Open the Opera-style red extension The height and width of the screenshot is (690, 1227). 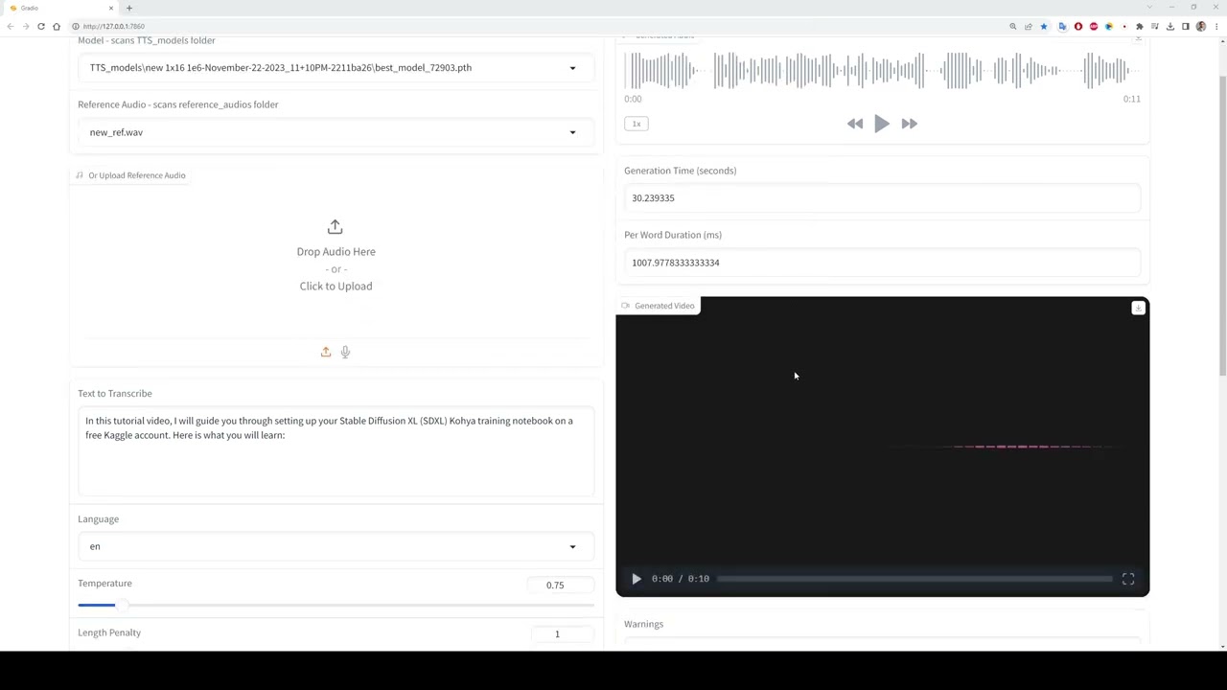pyautogui.click(x=1078, y=27)
